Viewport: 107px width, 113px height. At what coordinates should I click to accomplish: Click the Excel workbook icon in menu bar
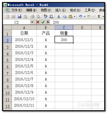click(x=7, y=10)
